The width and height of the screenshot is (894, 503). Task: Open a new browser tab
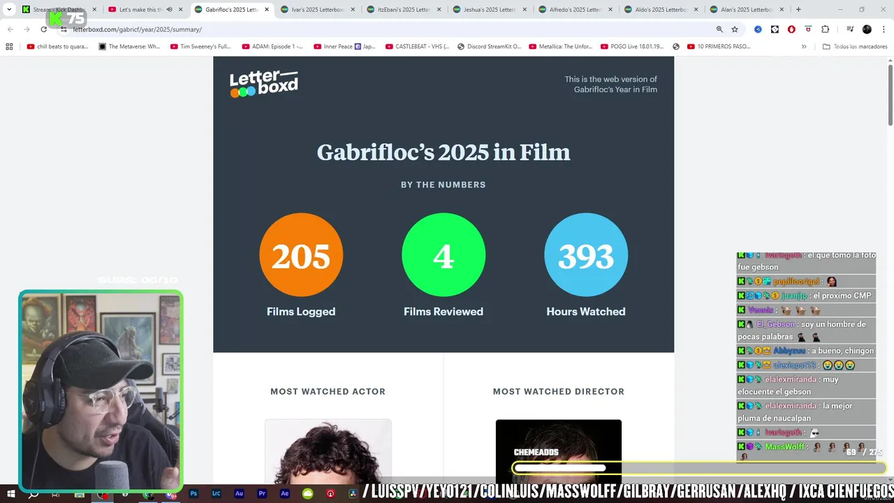click(798, 10)
